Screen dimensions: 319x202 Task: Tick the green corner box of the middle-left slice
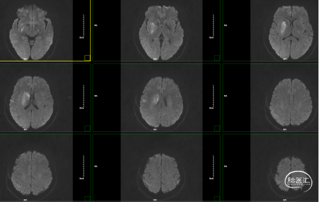click(x=87, y=128)
